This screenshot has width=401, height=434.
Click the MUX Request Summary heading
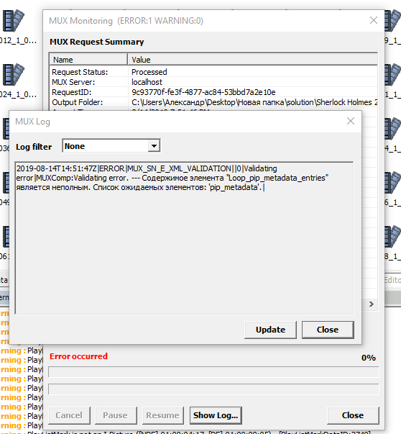pyautogui.click(x=97, y=42)
